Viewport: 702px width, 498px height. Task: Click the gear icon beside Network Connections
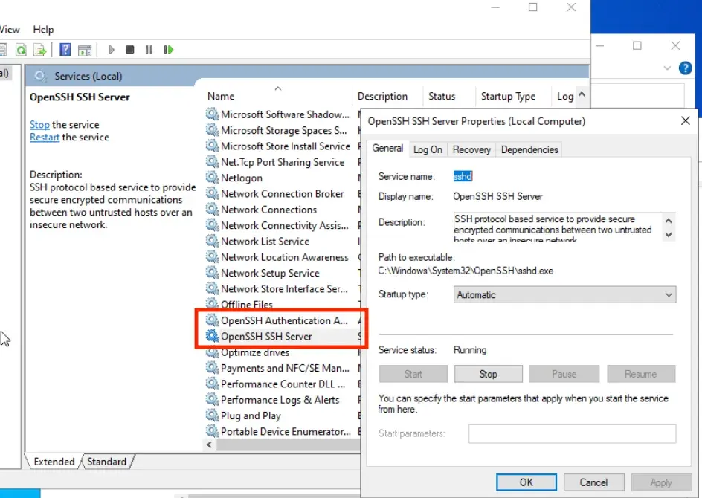click(x=212, y=210)
